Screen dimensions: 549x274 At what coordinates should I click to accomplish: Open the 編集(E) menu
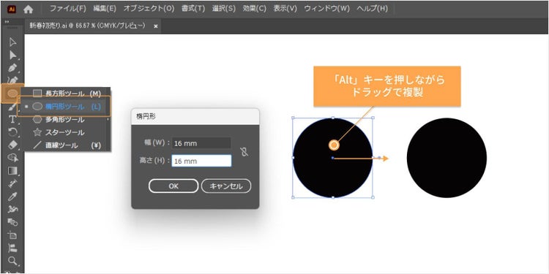pos(105,9)
